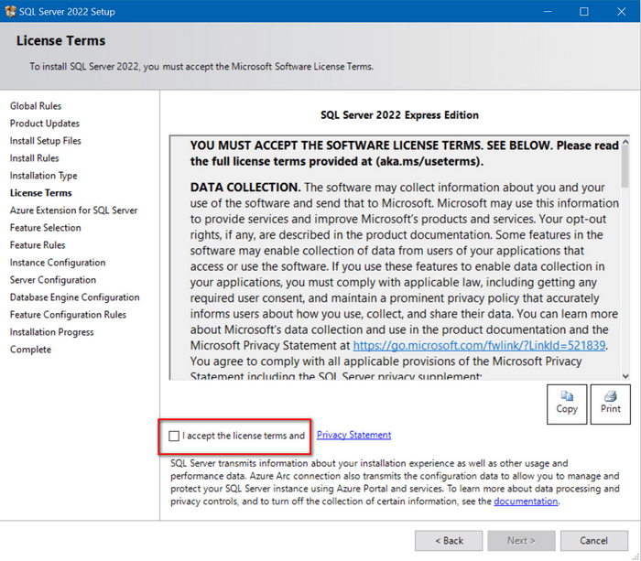Jump to Feature Selection step

46,228
